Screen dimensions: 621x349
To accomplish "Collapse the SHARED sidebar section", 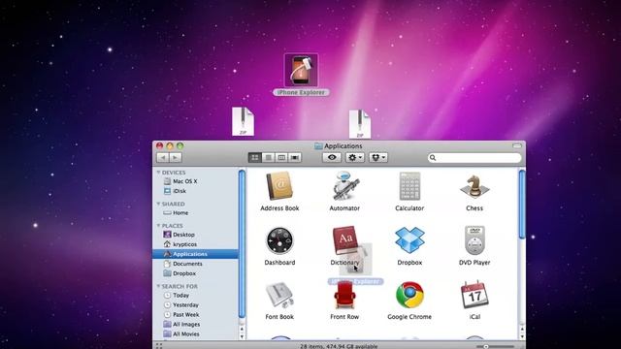I will coord(158,204).
